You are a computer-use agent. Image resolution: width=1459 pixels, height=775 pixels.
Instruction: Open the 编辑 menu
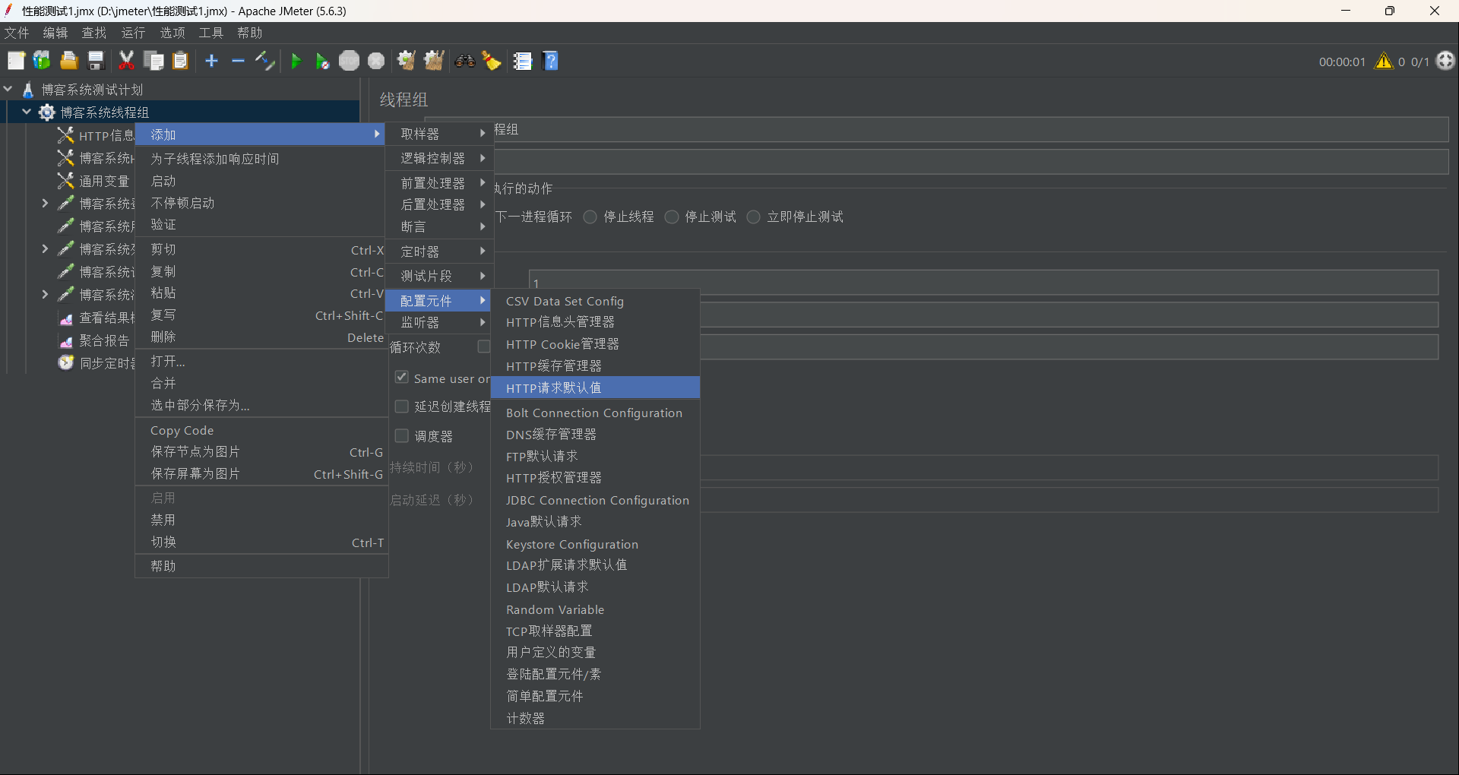click(55, 33)
